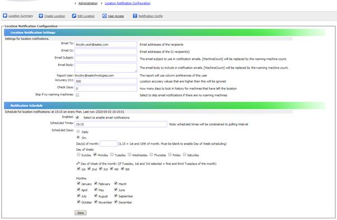Toggle the Enabled email notifications checkbox
This screenshot has height=220, width=337.
pyautogui.click(x=77, y=117)
